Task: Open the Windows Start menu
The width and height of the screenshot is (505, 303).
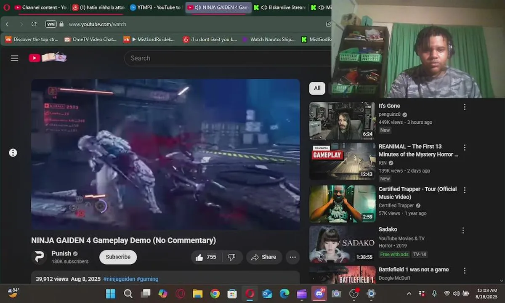Action: coord(111,293)
